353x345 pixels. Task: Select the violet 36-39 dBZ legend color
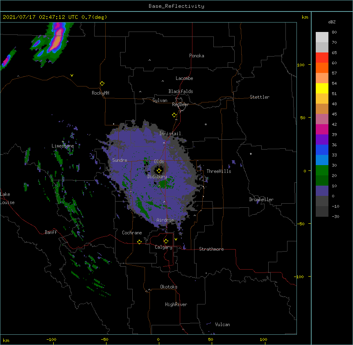(322, 140)
